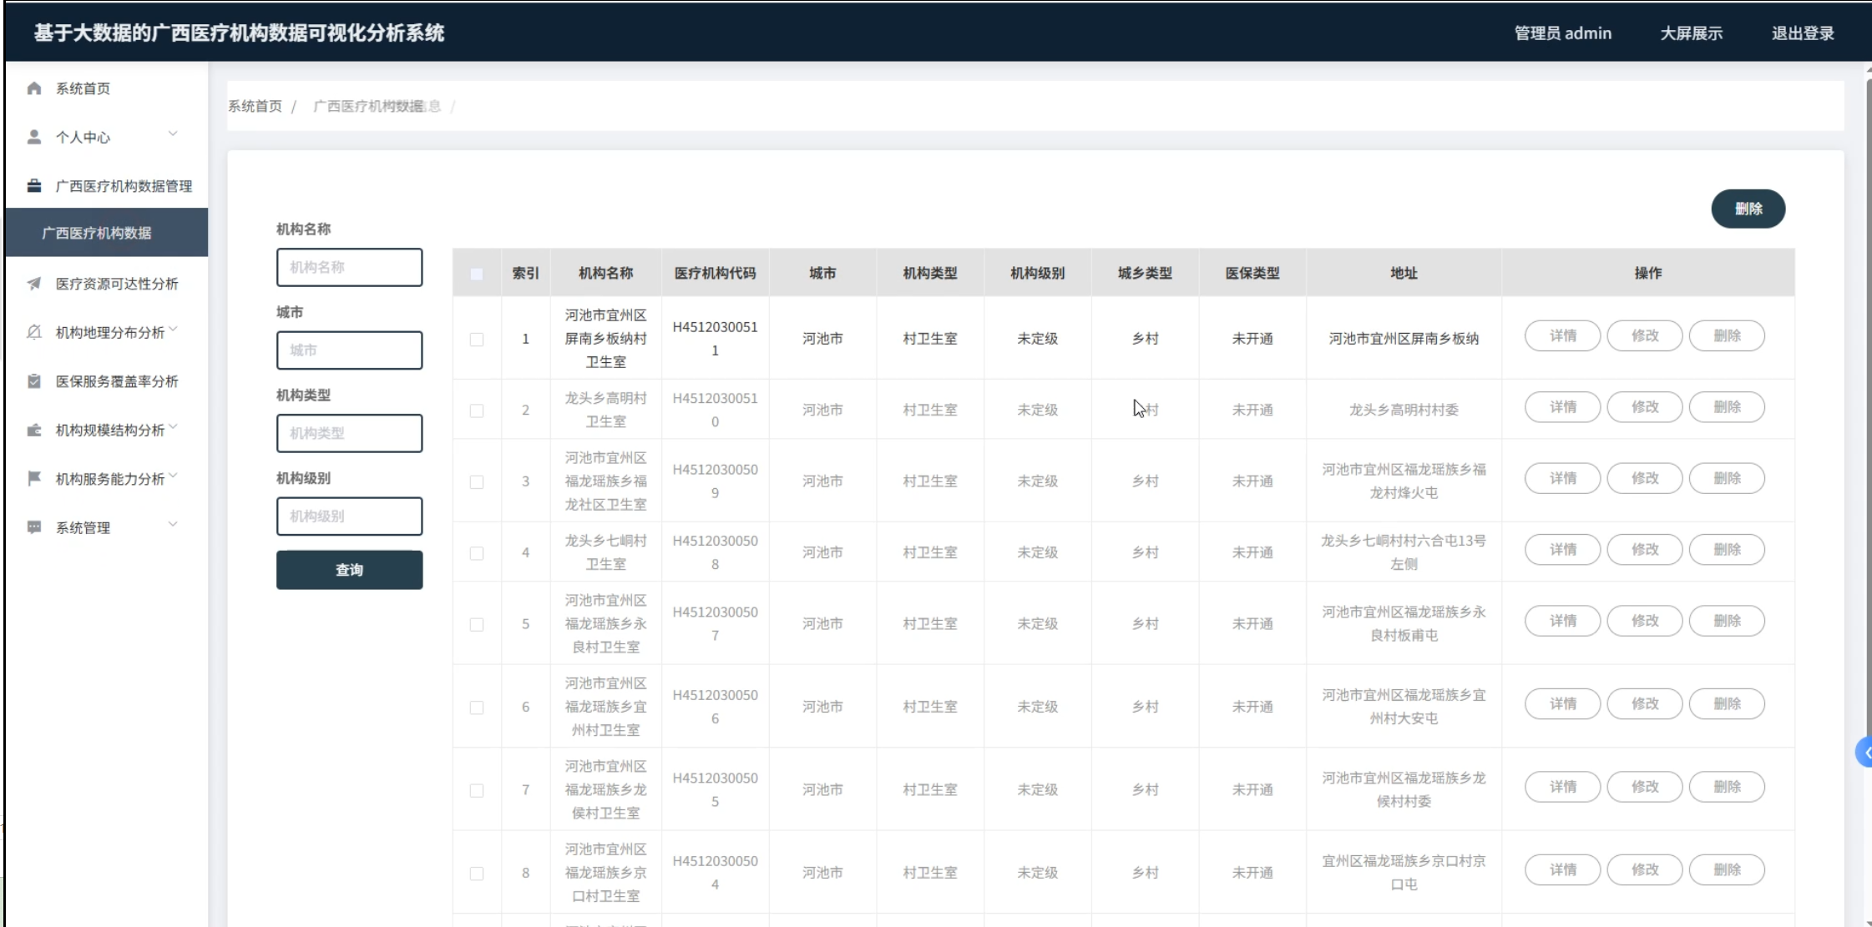Click address cell 龙头乡高明村村委

tap(1404, 410)
